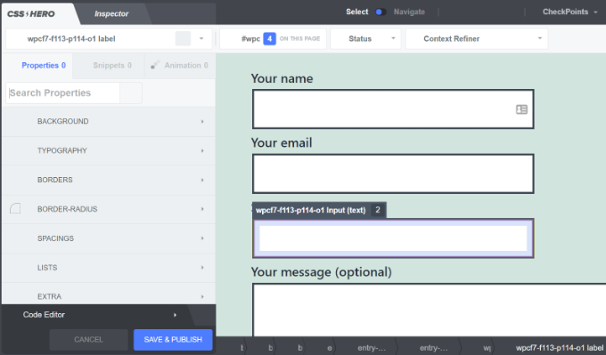This screenshot has width=606, height=355.
Task: Open the Context Refiner dropdown
Action: 477,38
